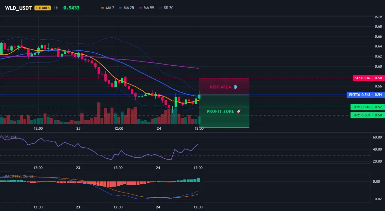Screen dimensions: 385x211
Task: Click the WLD_USDT symbol name
Action: 19,8
